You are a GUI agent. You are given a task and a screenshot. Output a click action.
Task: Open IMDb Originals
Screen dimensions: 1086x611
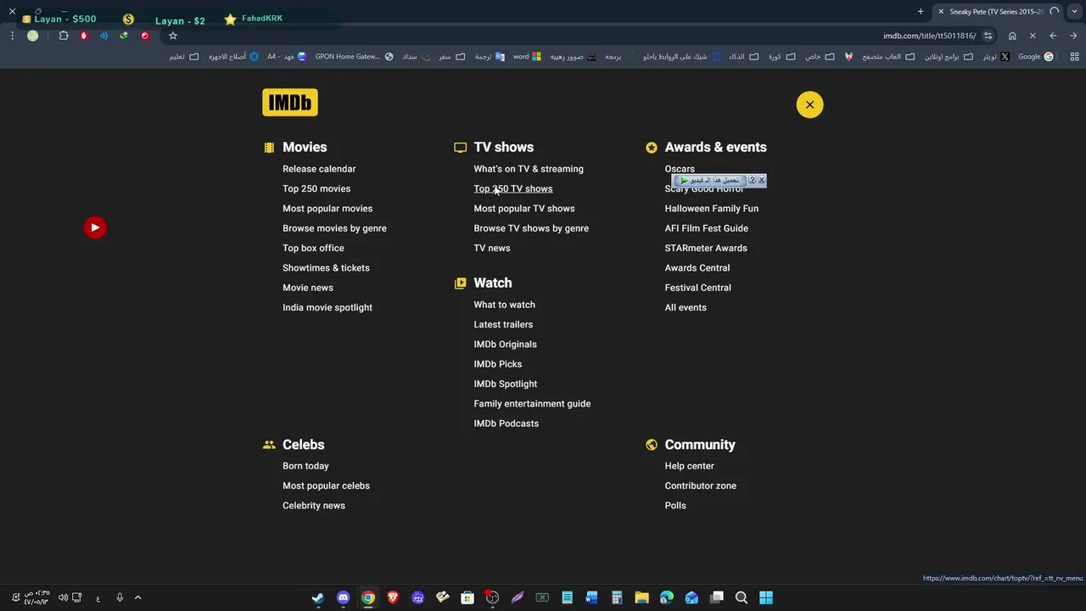(x=505, y=345)
